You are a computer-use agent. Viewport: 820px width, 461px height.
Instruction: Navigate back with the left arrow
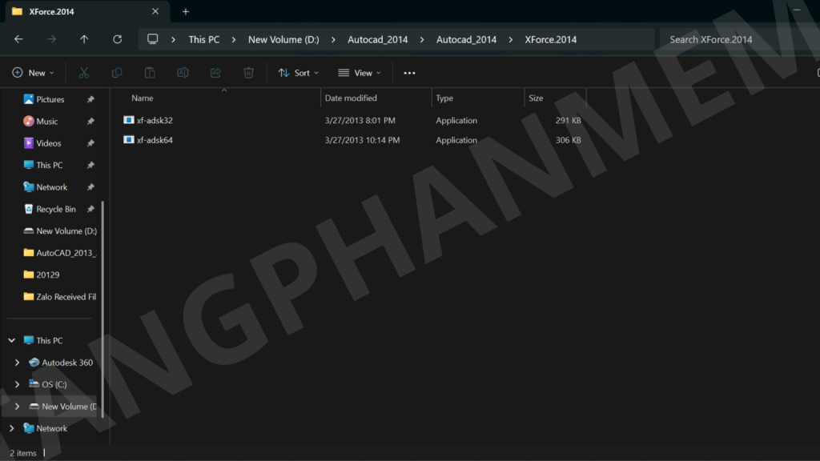[18, 39]
